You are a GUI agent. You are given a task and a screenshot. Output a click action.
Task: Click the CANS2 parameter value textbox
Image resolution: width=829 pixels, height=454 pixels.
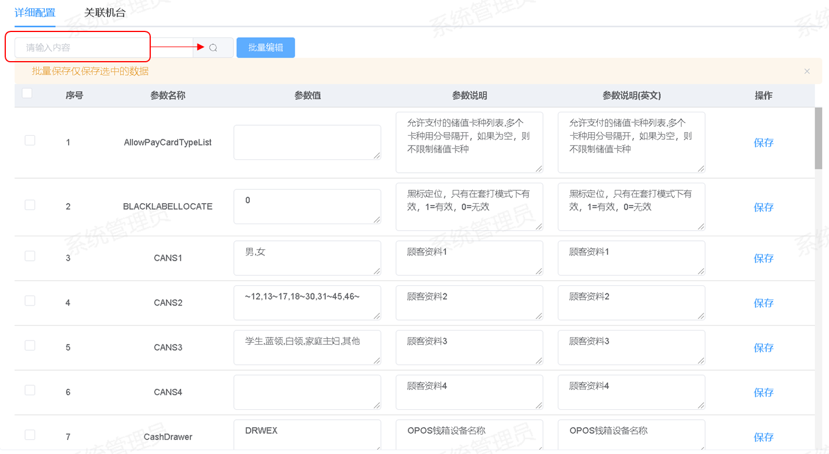point(307,303)
